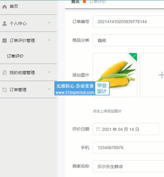Expand the 我的收藏管理 chevron
This screenshot has width=164, height=177.
[49, 72]
